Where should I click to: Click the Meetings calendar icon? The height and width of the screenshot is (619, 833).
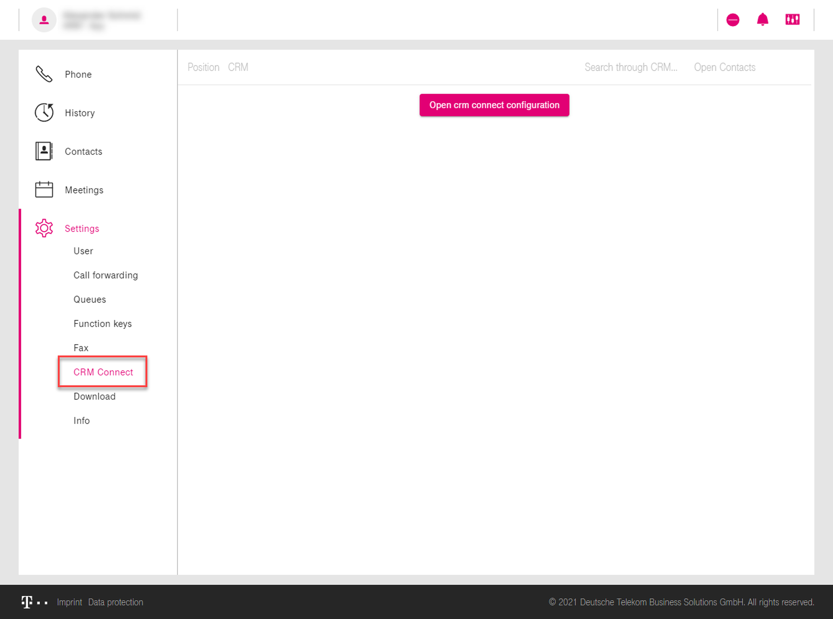[x=44, y=190]
